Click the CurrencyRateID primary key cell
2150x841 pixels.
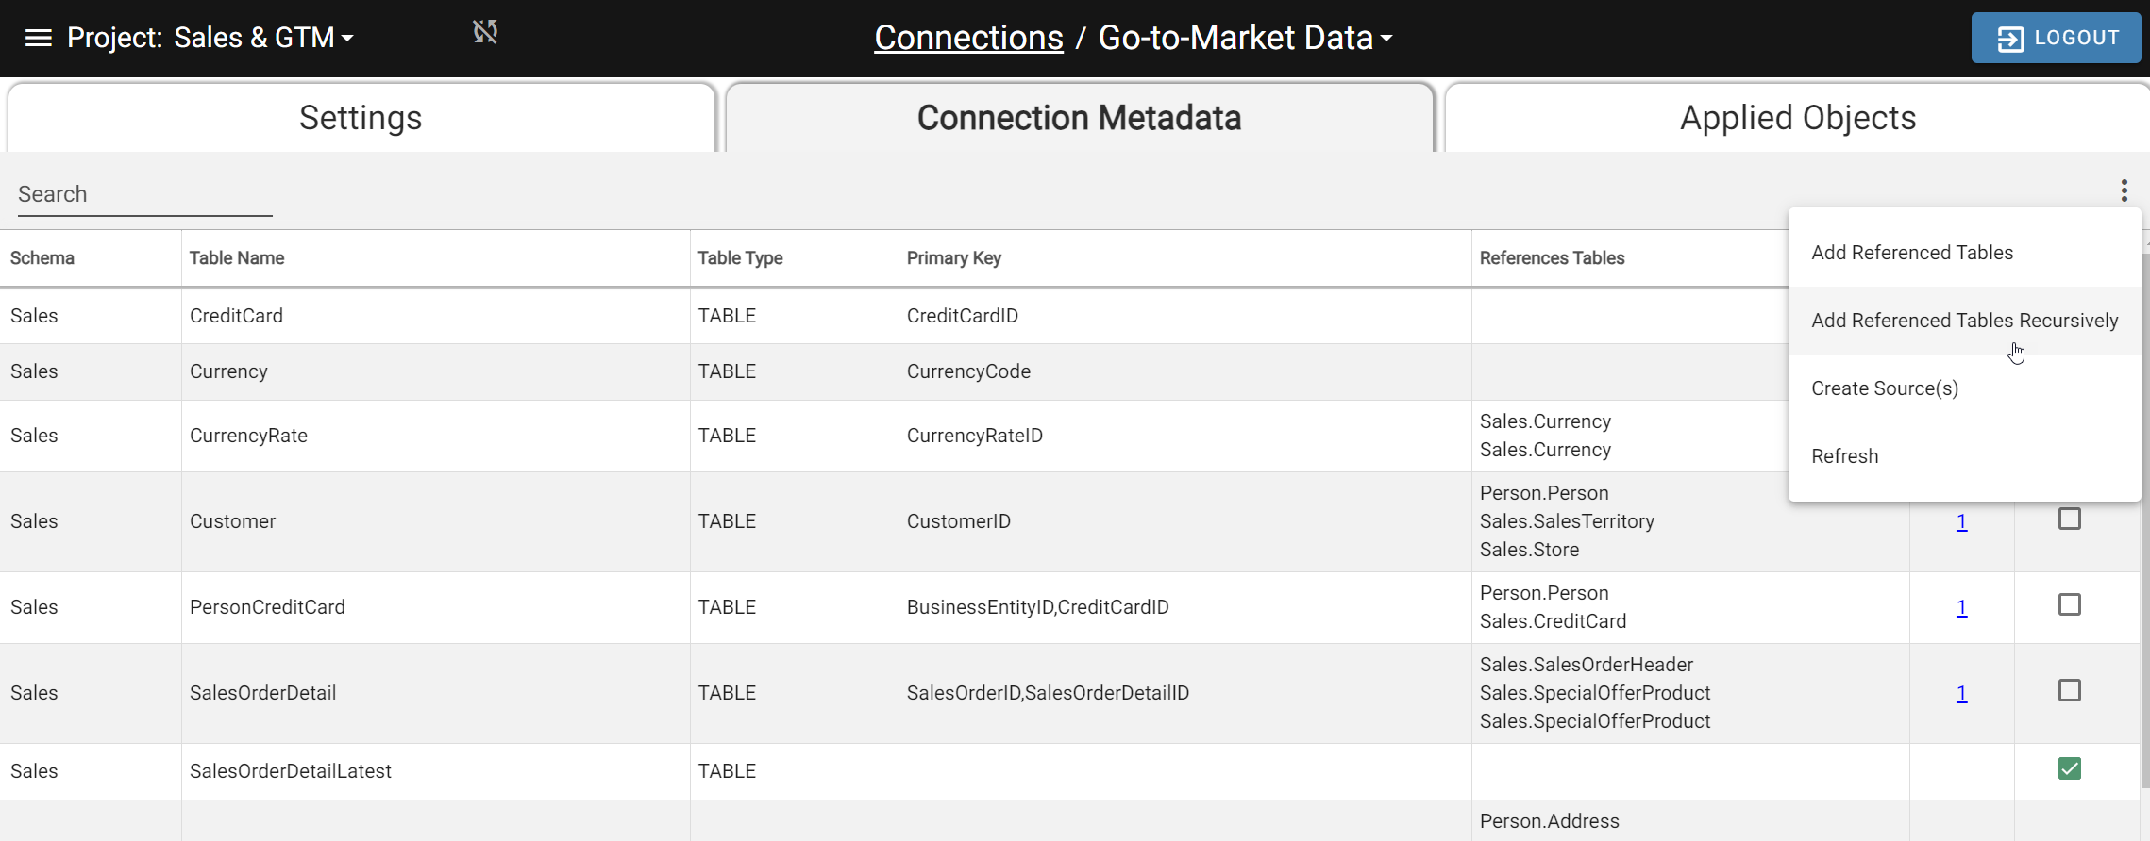(1184, 436)
